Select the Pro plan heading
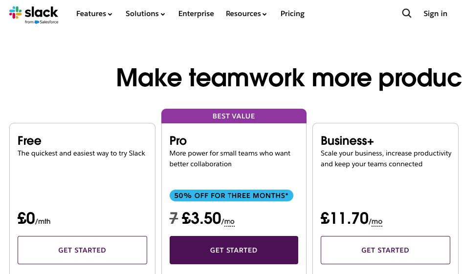This screenshot has width=462, height=274. pyautogui.click(x=178, y=141)
